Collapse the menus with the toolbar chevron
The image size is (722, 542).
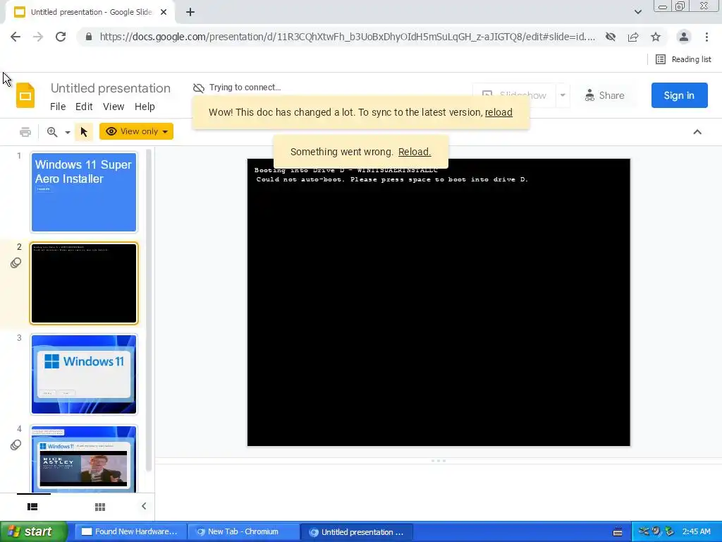697,132
